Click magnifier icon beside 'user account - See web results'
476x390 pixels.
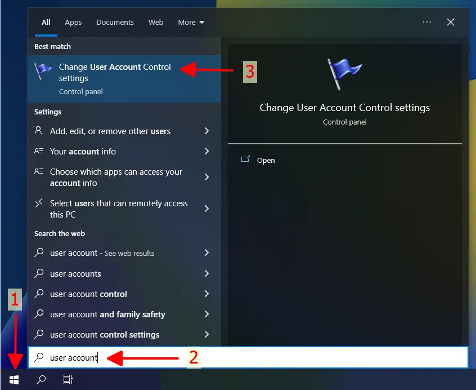[39, 252]
